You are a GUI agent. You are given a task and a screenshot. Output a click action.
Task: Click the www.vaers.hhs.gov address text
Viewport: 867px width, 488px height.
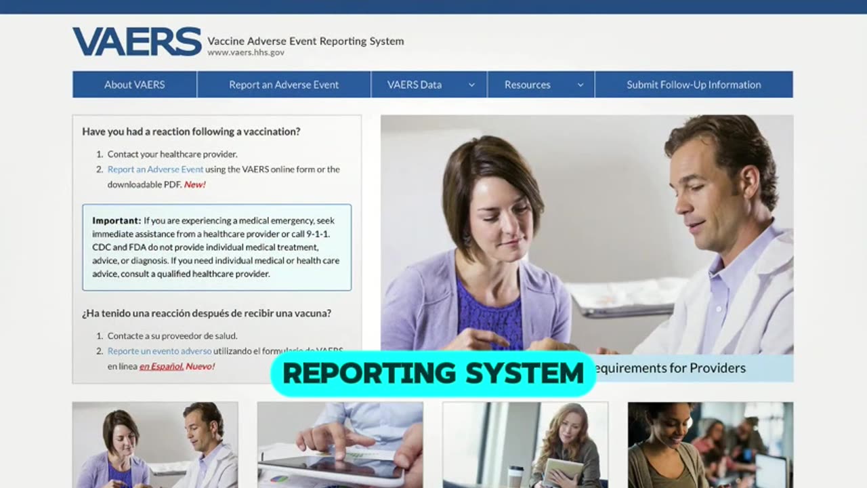click(246, 52)
